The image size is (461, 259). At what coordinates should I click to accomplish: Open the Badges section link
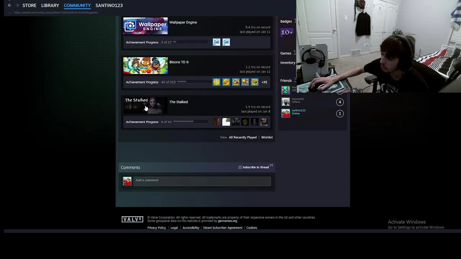pos(286,21)
